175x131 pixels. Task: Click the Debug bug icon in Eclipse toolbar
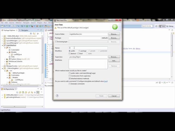point(22,26)
